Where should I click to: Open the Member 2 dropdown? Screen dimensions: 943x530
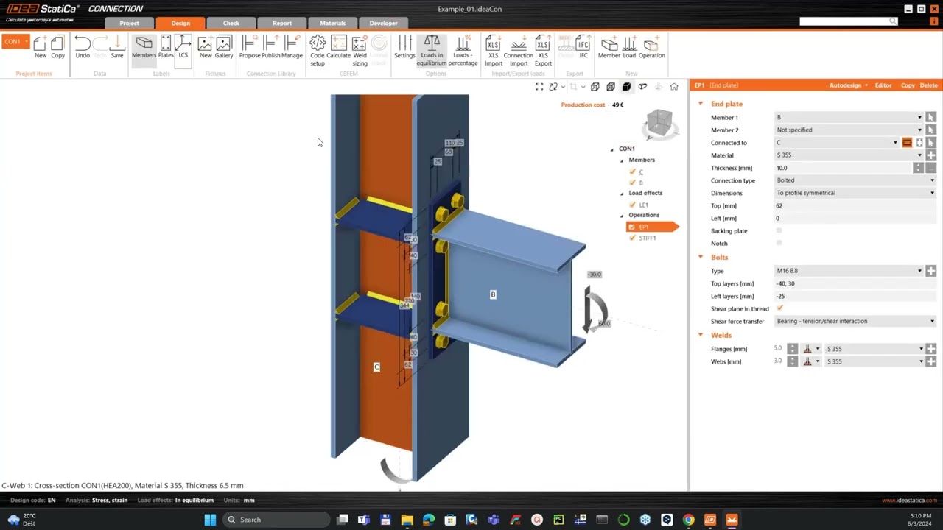(x=849, y=130)
